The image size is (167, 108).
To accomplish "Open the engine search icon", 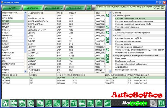I will pyautogui.click(x=22, y=103).
